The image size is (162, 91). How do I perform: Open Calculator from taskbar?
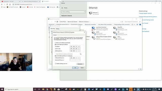pos(85,89)
